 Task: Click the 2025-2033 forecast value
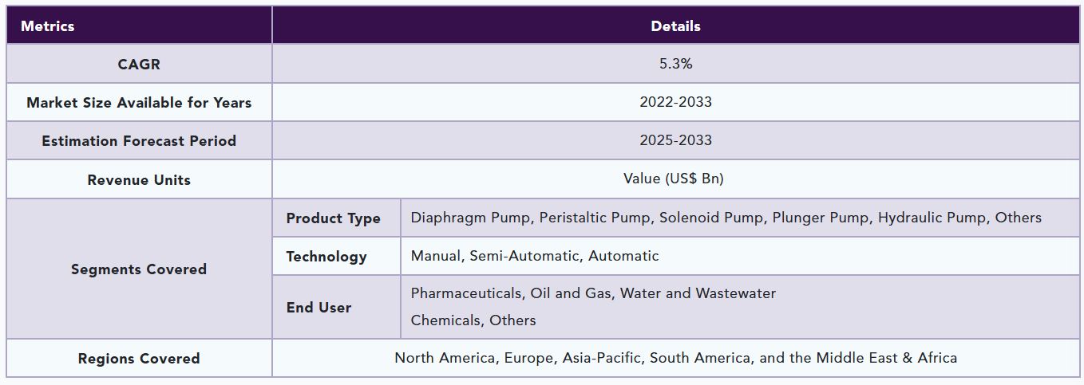(675, 140)
